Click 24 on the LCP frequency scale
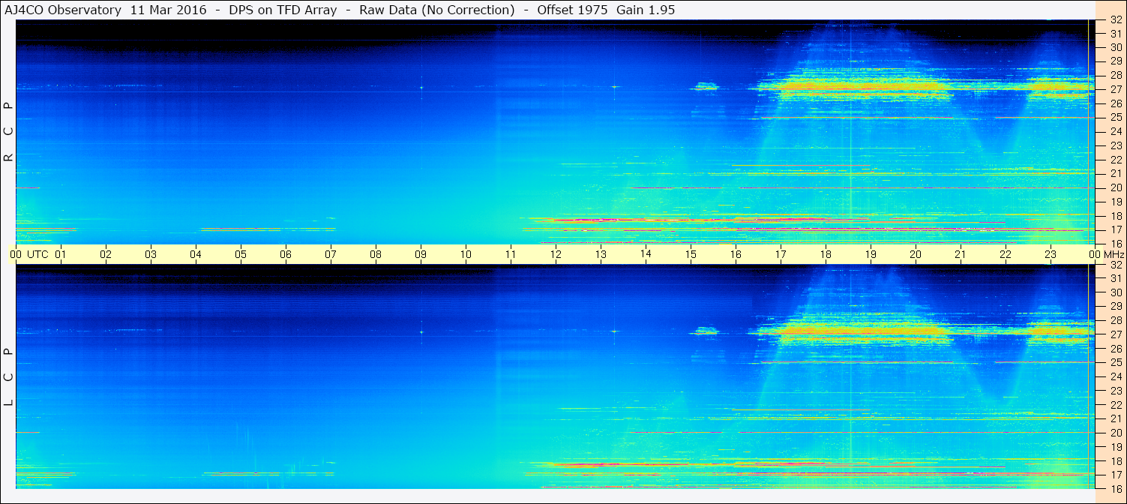The width and height of the screenshot is (1127, 504). [x=1115, y=376]
